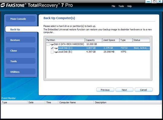Click Event Monitor Type column header
This screenshot has height=120, width=163.
(x=14, y=102)
